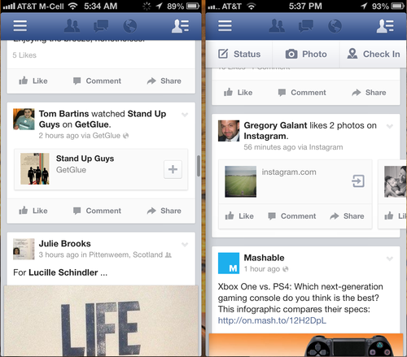The height and width of the screenshot is (357, 407).
Task: Expand options chevron on Julie Brooks post
Action: (x=185, y=245)
